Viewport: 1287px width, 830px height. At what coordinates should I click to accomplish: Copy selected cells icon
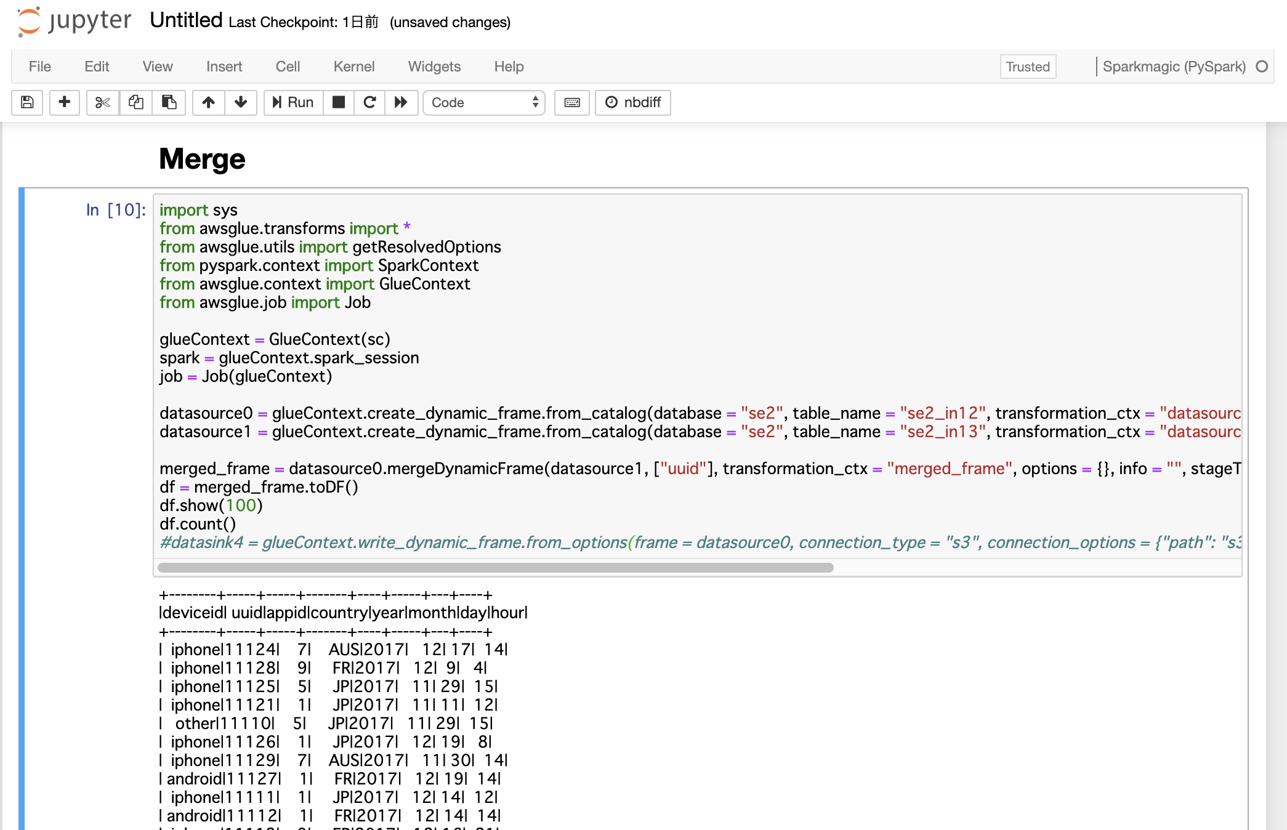[x=135, y=102]
